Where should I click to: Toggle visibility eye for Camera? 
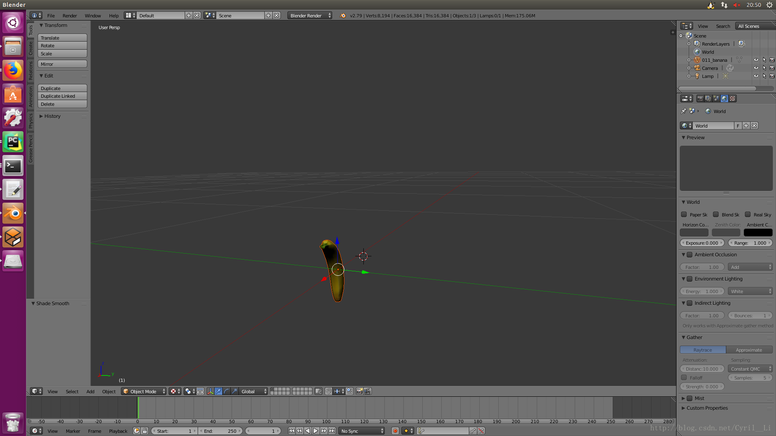756,68
